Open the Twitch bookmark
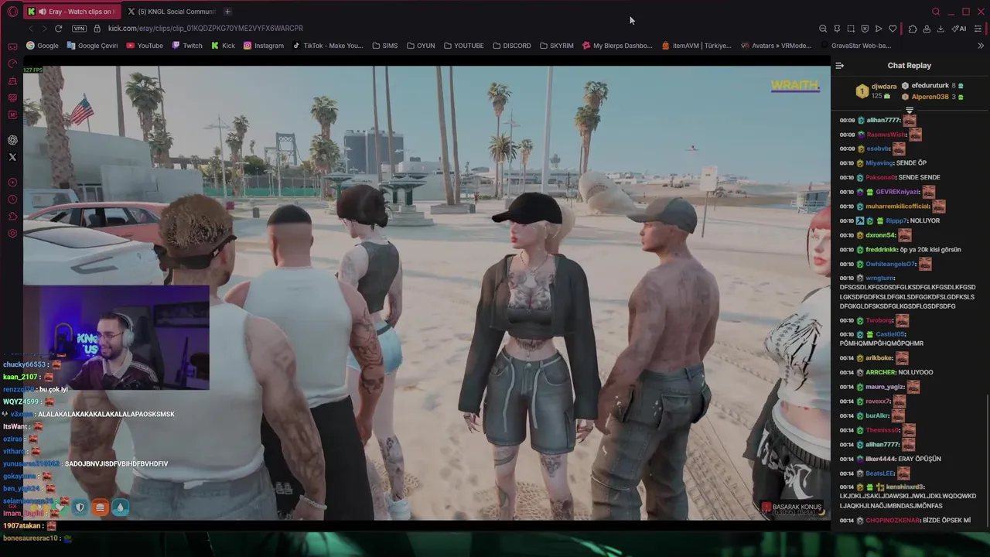990x557 pixels. [186, 46]
